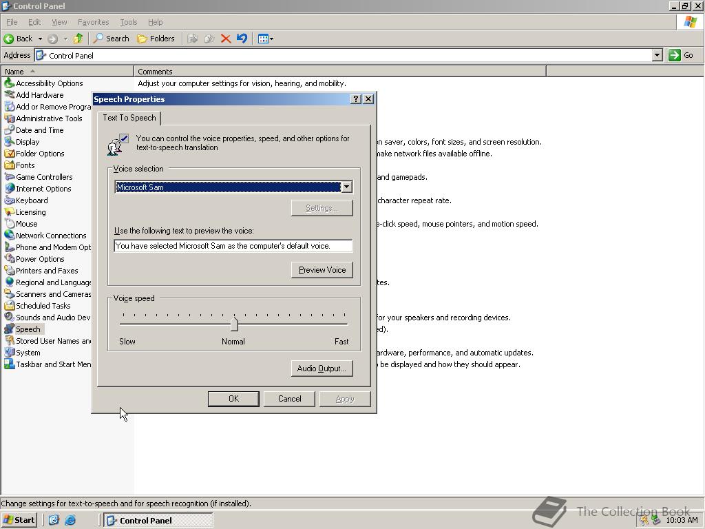Click the Voice speed slider thumb
Screen dimensions: 705x529
[234, 324]
